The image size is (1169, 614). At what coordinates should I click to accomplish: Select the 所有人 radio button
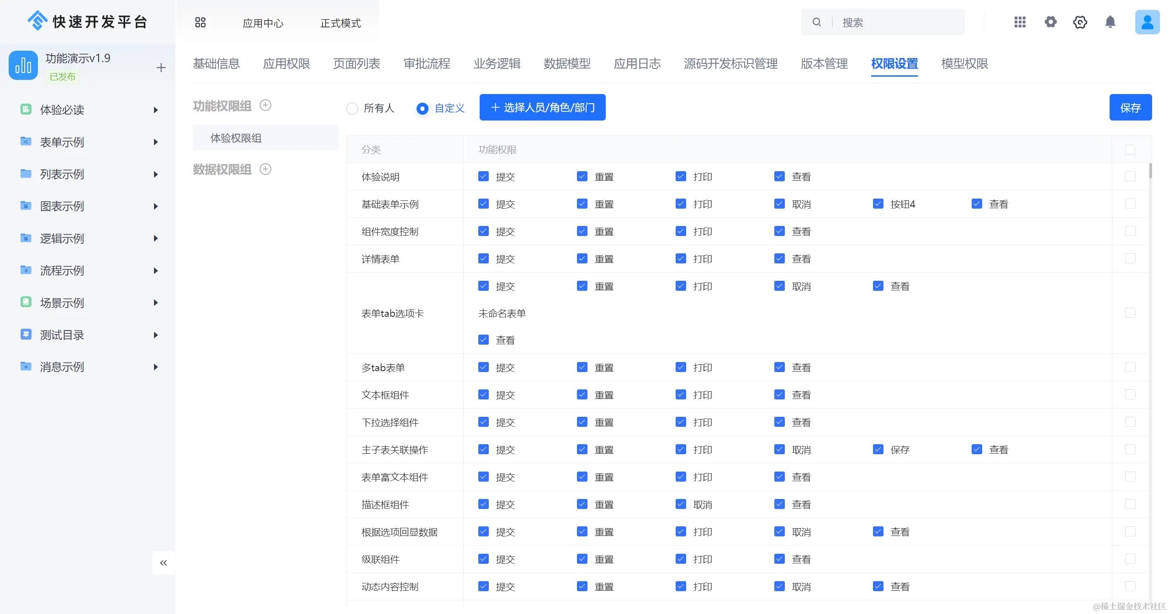352,109
